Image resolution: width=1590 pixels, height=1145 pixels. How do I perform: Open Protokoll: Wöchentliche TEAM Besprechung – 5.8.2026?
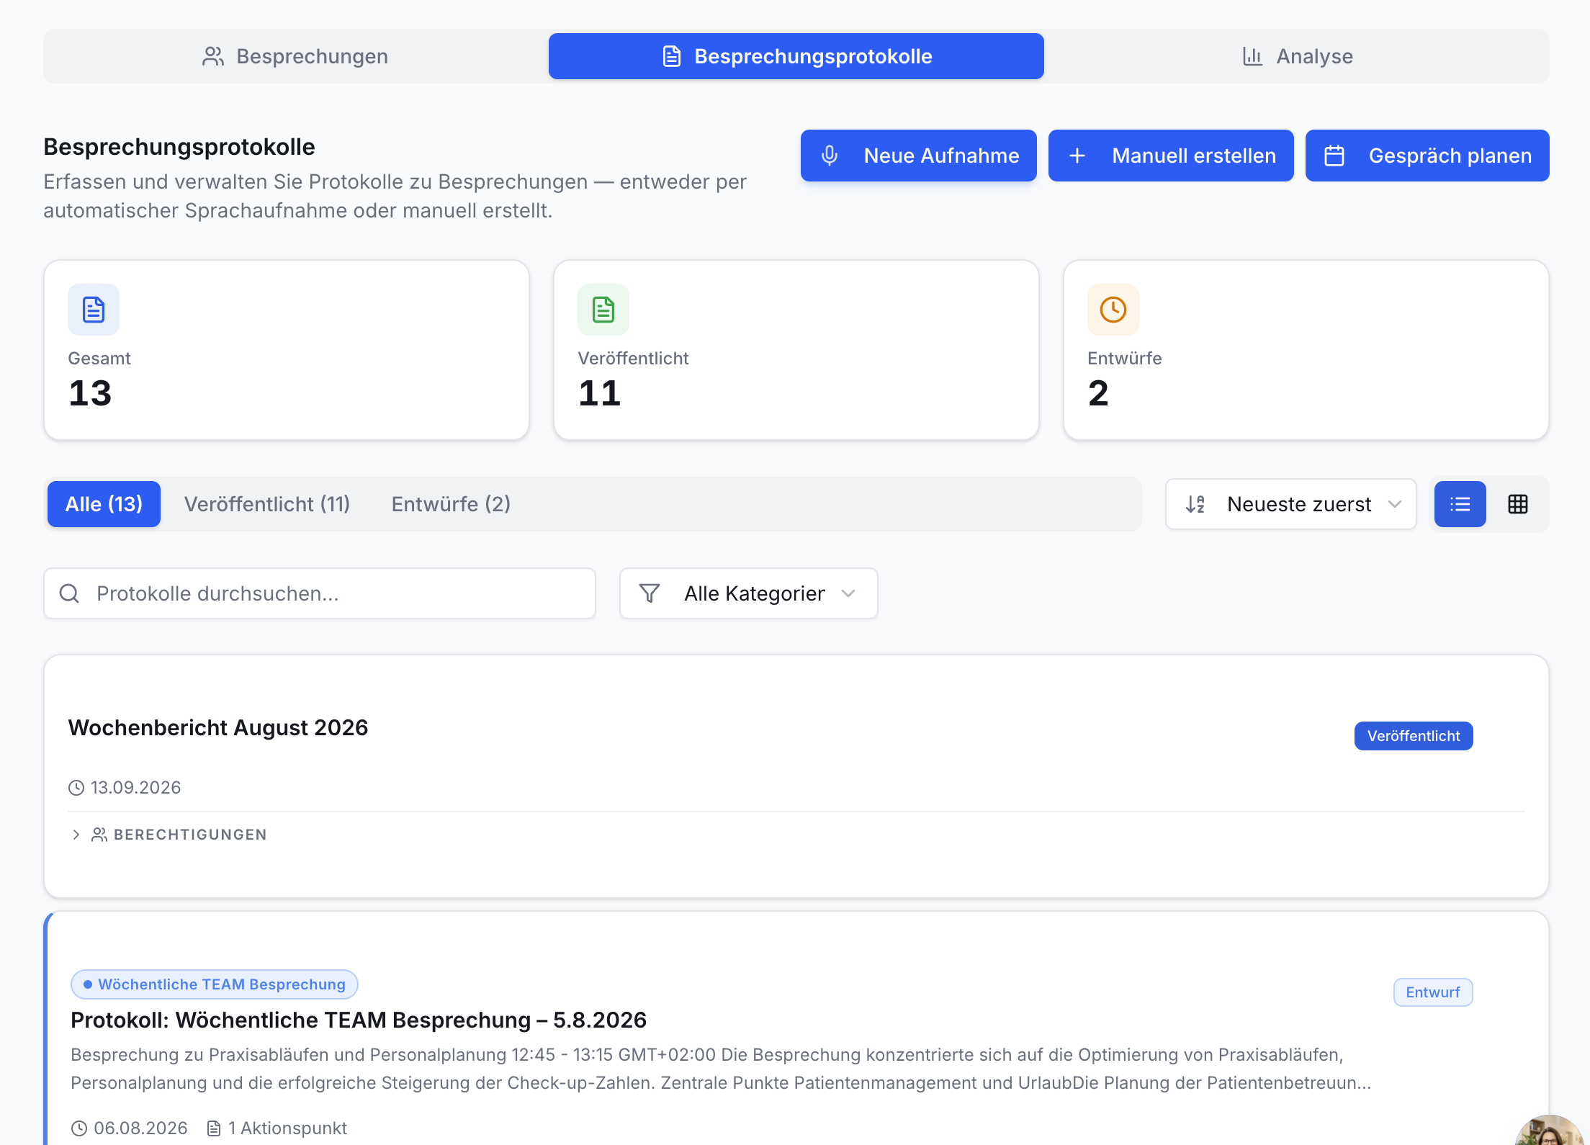[x=359, y=1020]
